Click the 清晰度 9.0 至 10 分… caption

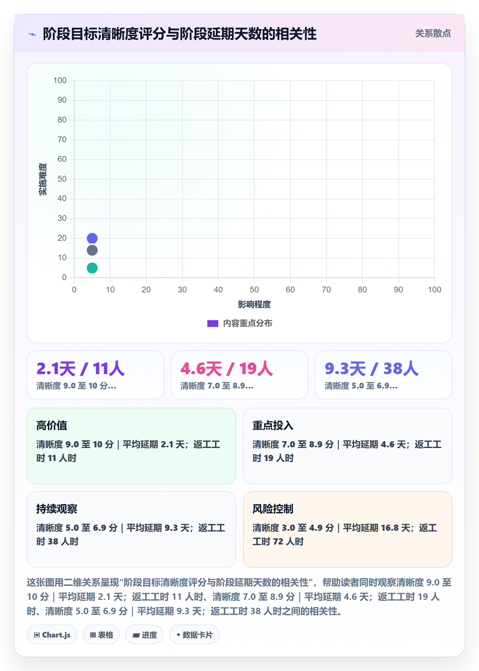76,386
